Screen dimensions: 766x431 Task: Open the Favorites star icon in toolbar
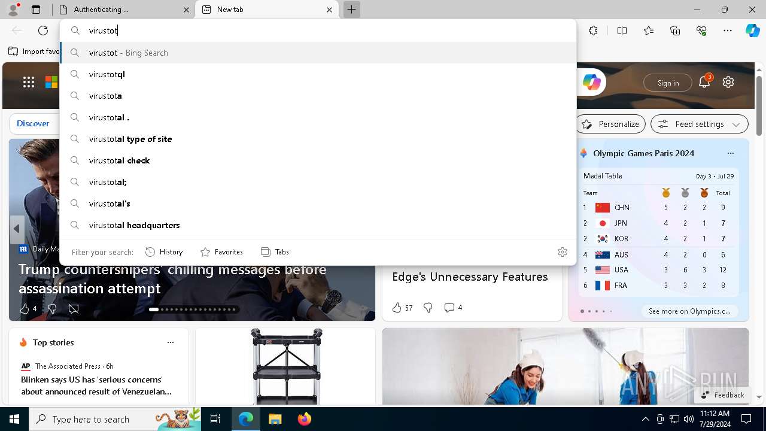click(649, 31)
